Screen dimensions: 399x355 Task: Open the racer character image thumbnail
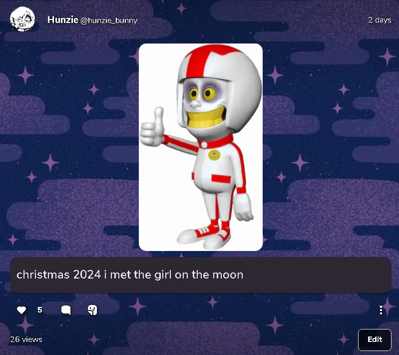point(201,147)
